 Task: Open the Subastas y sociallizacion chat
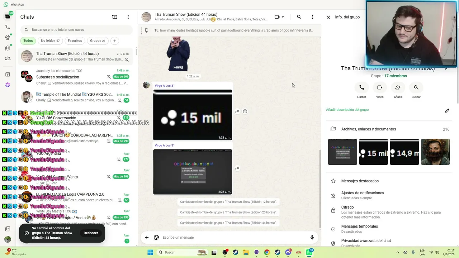[x=76, y=77]
